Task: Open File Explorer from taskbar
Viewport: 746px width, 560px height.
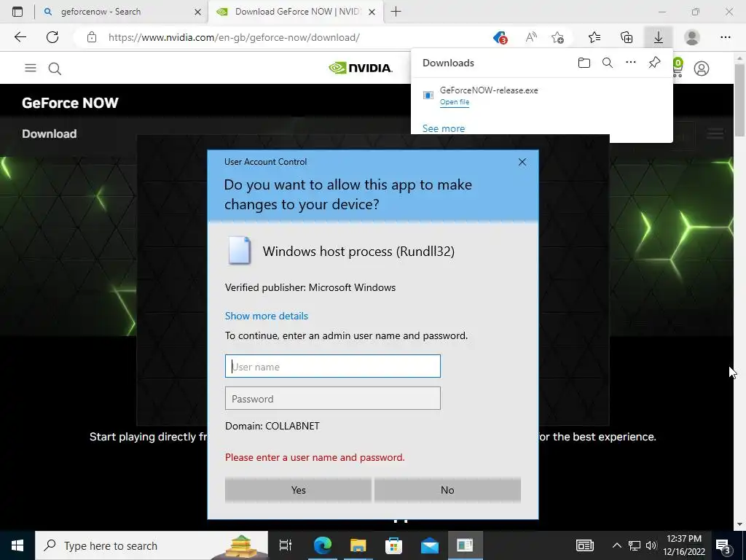Action: 358,545
